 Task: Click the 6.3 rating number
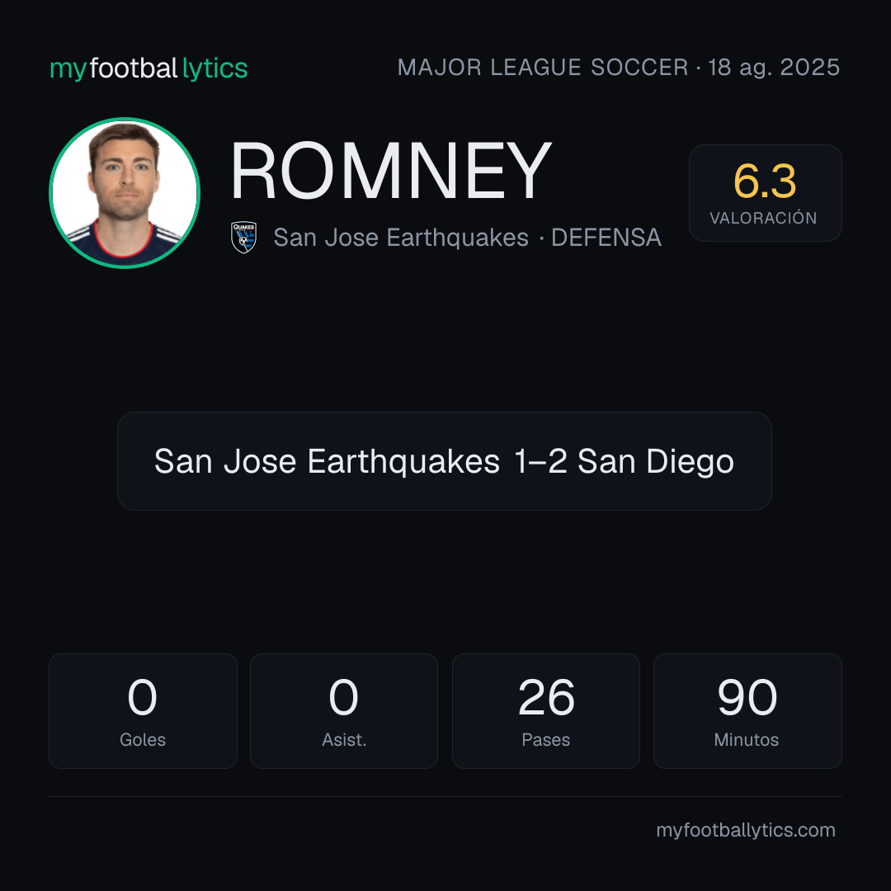765,181
